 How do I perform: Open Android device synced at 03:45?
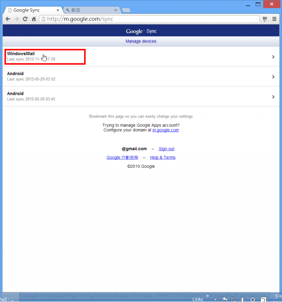(141, 96)
